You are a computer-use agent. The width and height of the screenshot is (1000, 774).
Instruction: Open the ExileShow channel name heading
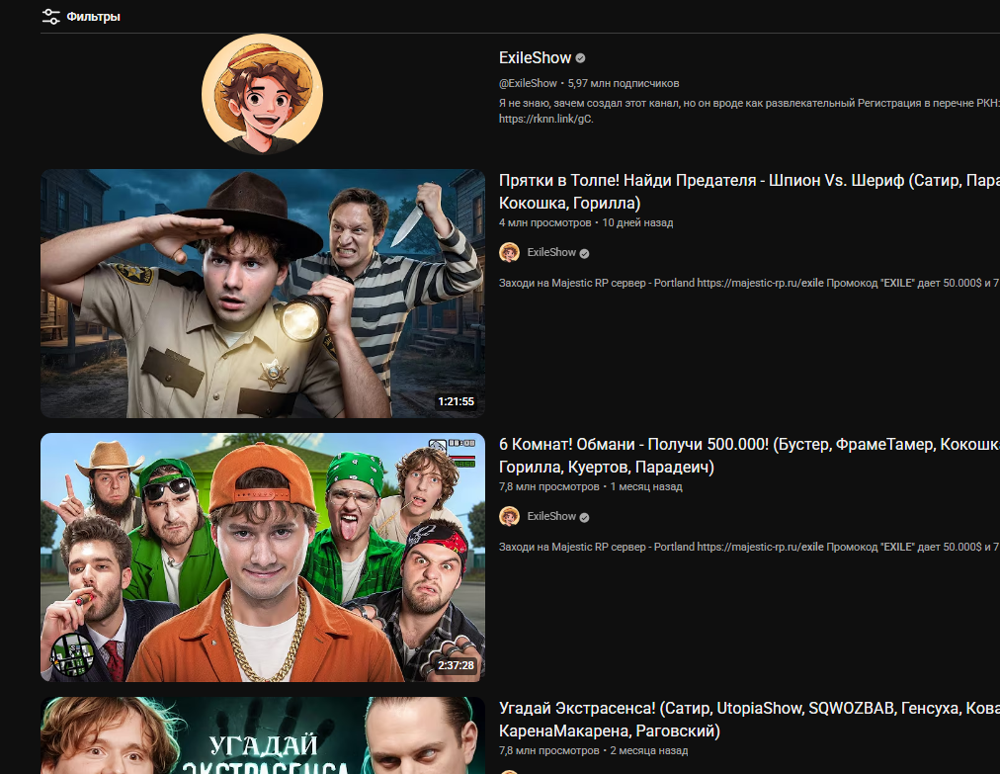[x=535, y=58]
